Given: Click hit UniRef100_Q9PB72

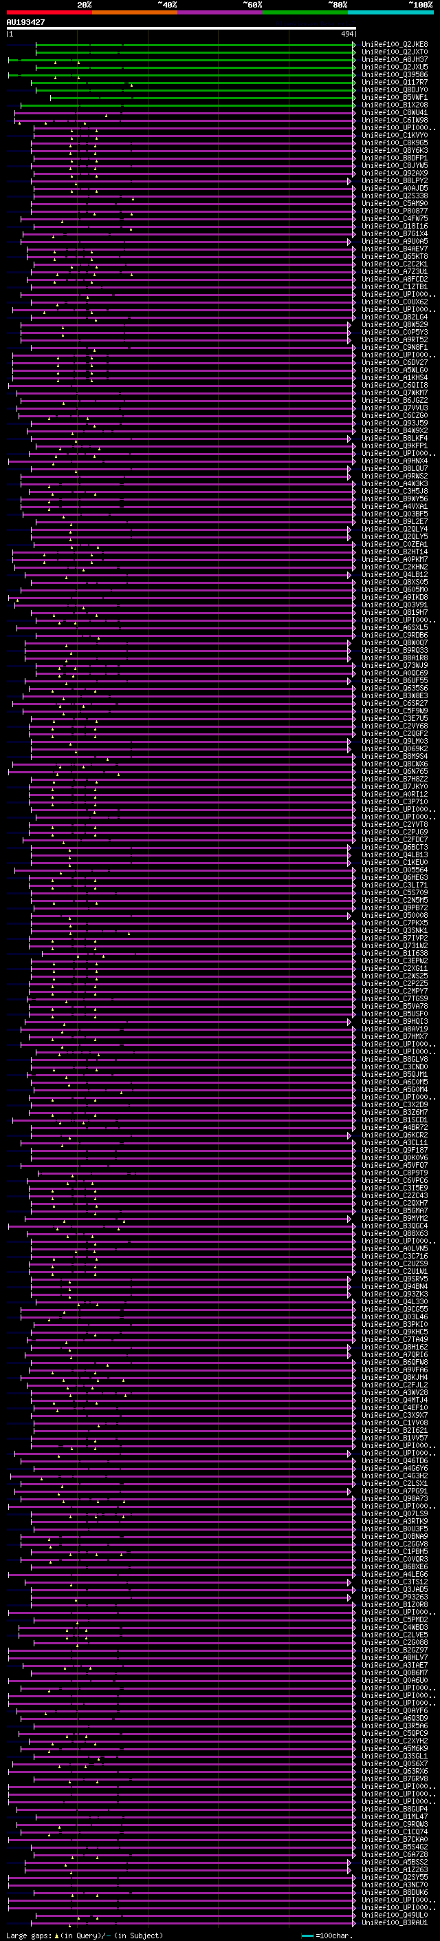Looking at the screenshot, I should (x=395, y=908).
